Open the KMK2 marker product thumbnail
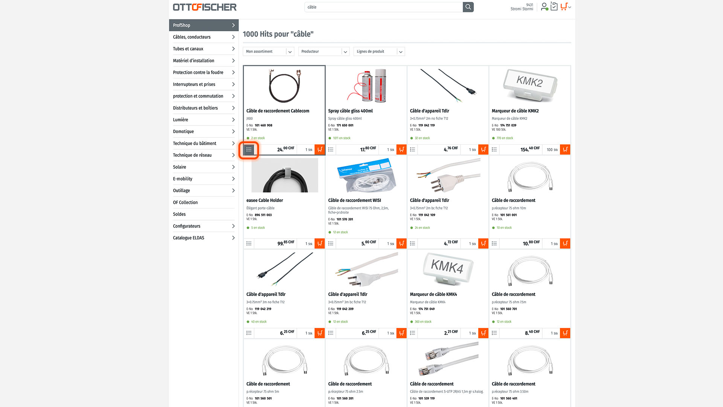The height and width of the screenshot is (407, 723). tap(530, 86)
